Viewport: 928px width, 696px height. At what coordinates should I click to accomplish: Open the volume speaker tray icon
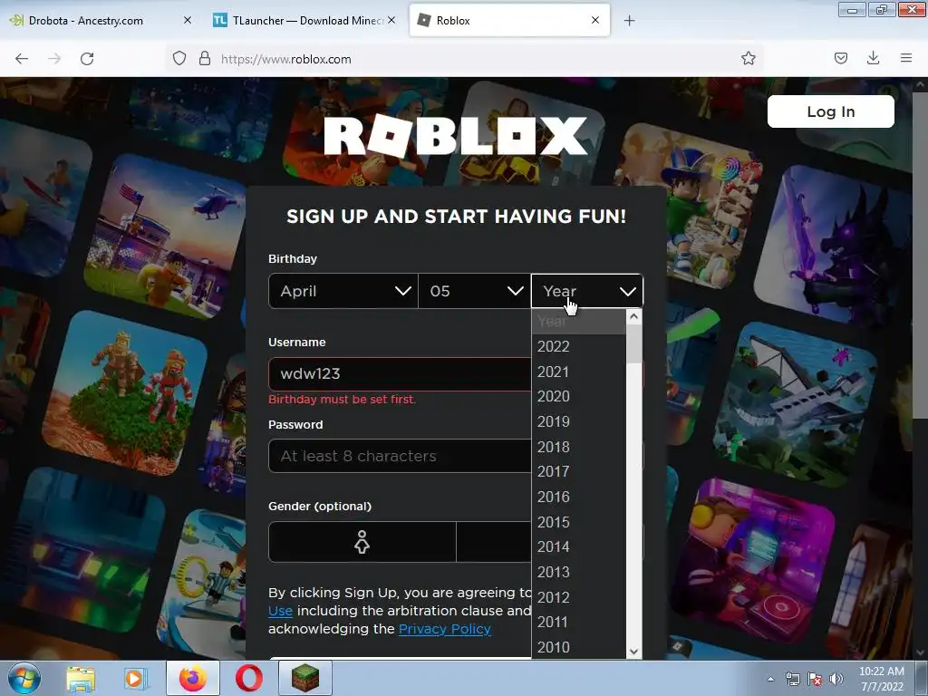[836, 679]
